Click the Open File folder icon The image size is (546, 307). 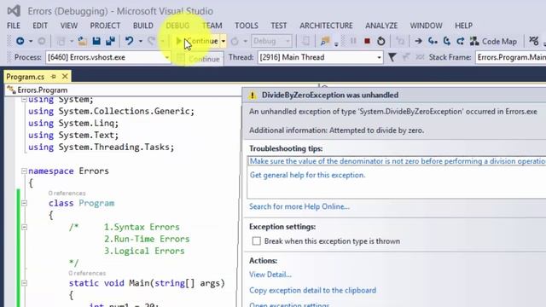[83, 41]
